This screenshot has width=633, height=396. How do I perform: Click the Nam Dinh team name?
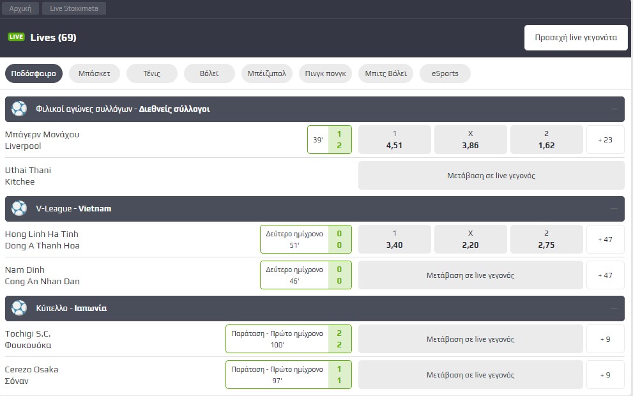pos(25,270)
